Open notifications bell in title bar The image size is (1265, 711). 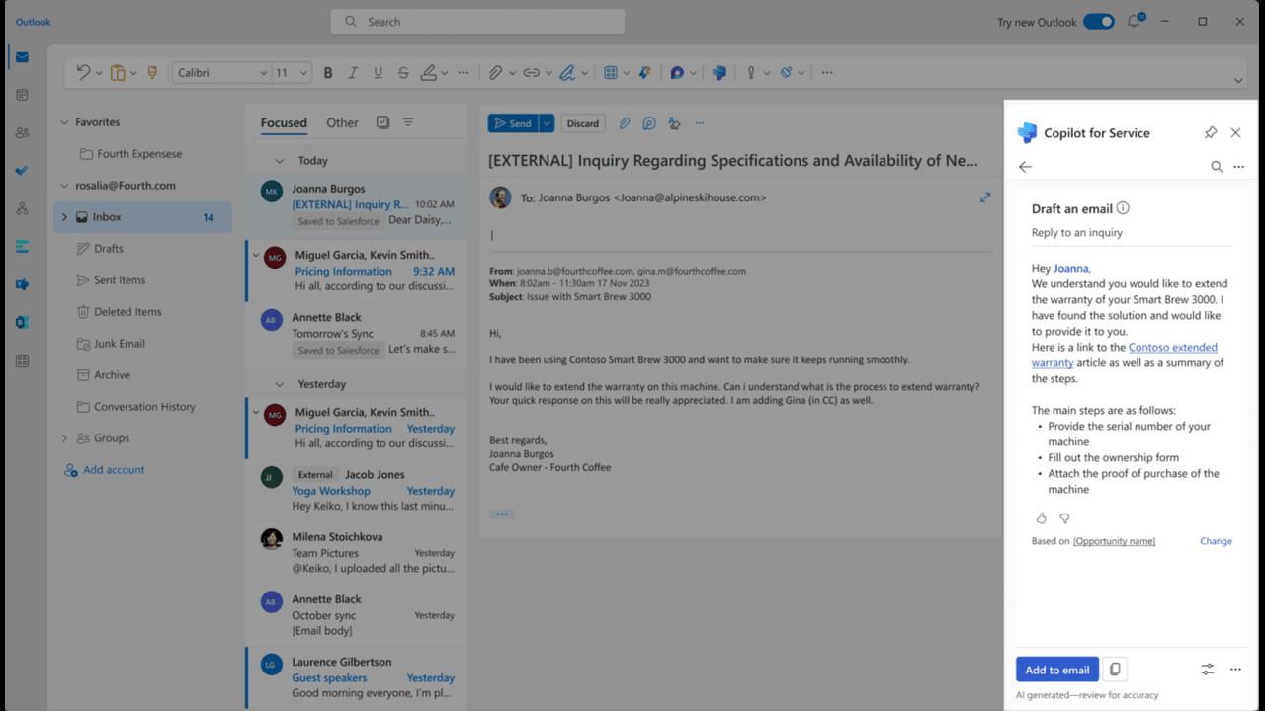pyautogui.click(x=1135, y=21)
